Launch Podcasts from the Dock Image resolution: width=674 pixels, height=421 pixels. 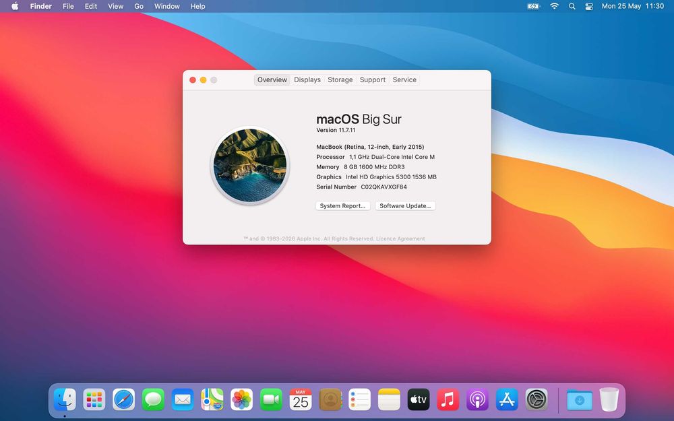(477, 399)
